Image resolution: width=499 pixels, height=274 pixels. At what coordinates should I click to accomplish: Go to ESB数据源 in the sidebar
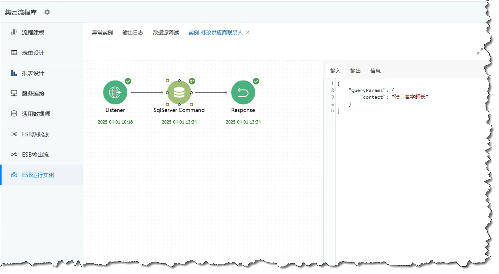(x=35, y=134)
